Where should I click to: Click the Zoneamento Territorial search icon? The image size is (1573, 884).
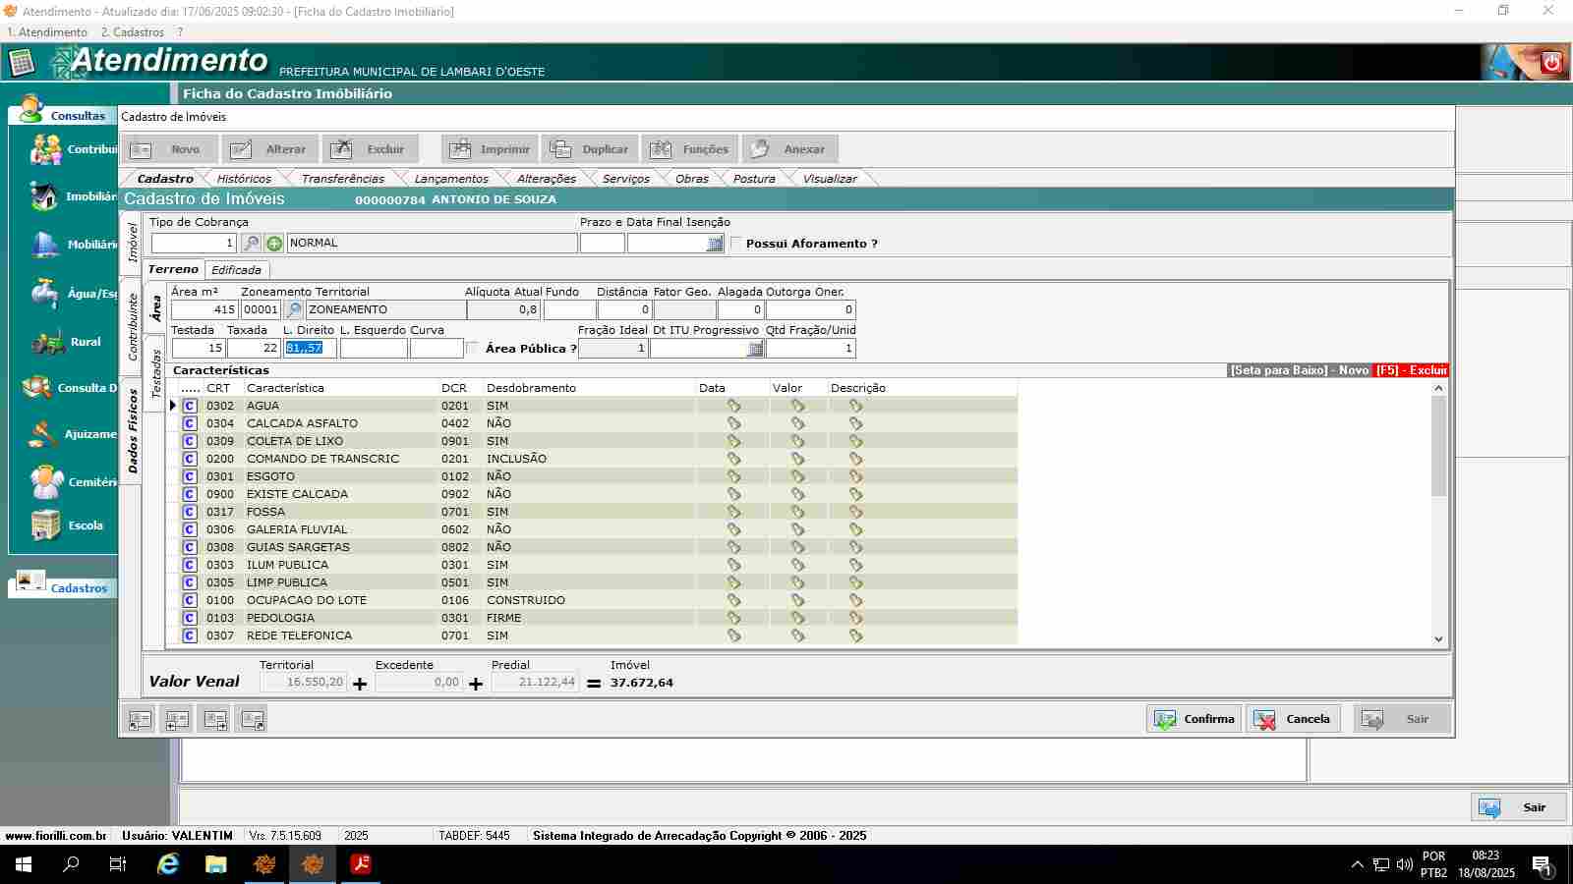click(x=293, y=310)
